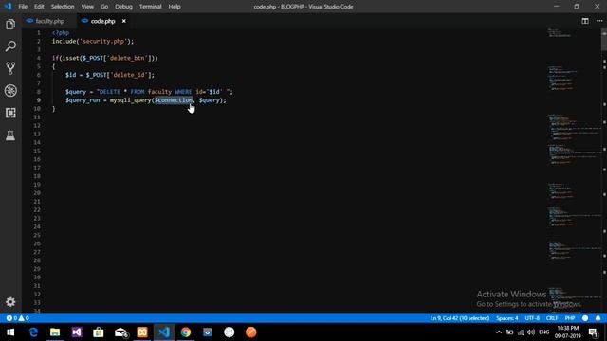
Task: Select language mode PHP in status bar
Action: [x=569, y=318]
